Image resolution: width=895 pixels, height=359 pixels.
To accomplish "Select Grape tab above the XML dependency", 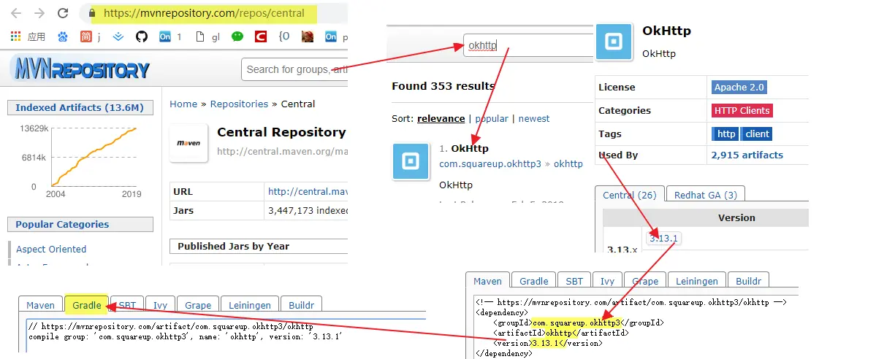I will click(x=645, y=281).
